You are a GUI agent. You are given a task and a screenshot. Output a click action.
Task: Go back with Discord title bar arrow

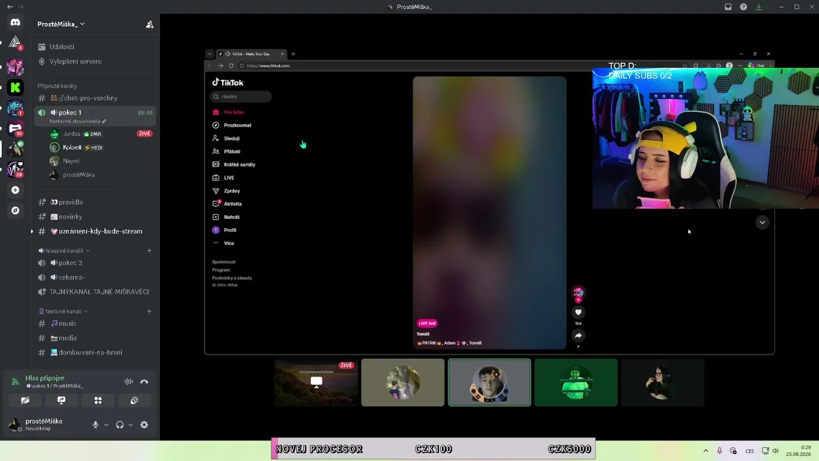(x=10, y=7)
